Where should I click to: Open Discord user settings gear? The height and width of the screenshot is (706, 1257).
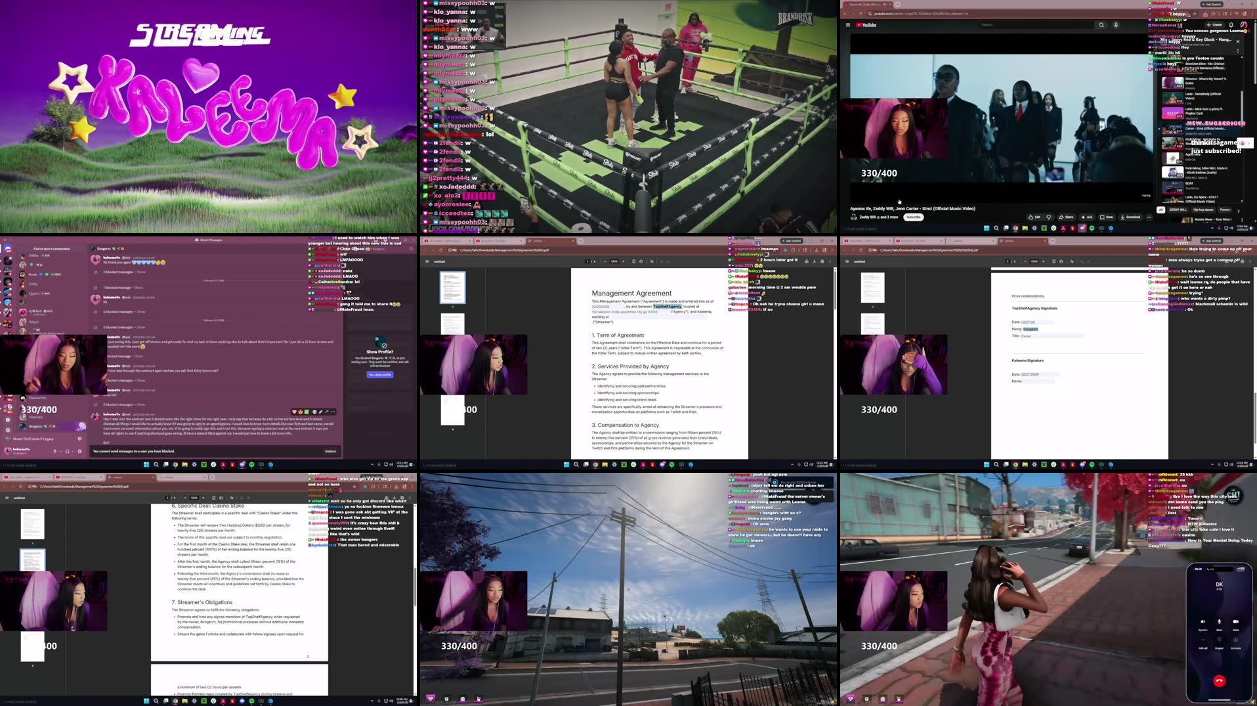tap(80, 451)
